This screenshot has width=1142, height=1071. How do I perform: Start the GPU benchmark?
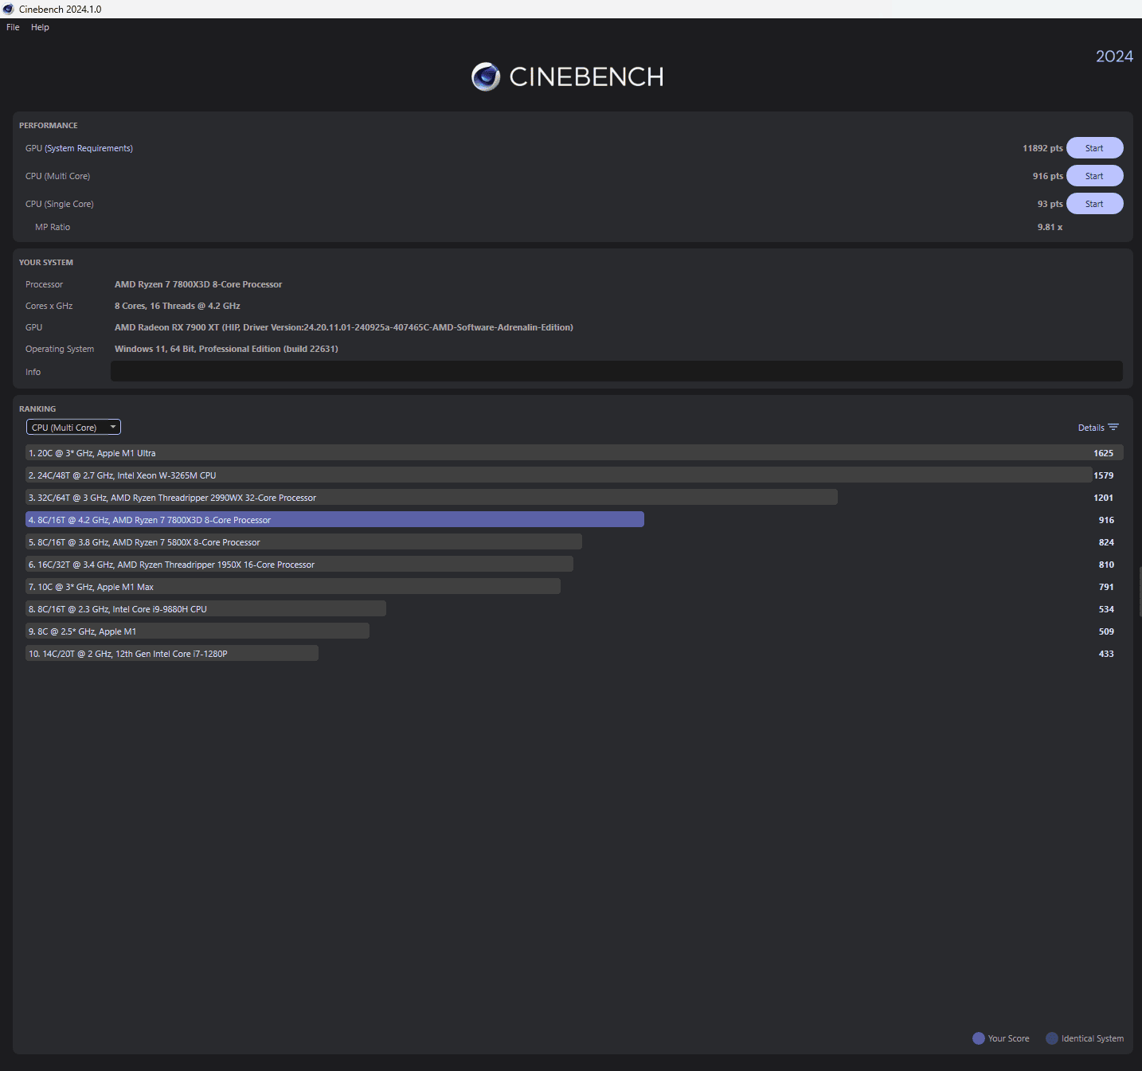click(1095, 148)
